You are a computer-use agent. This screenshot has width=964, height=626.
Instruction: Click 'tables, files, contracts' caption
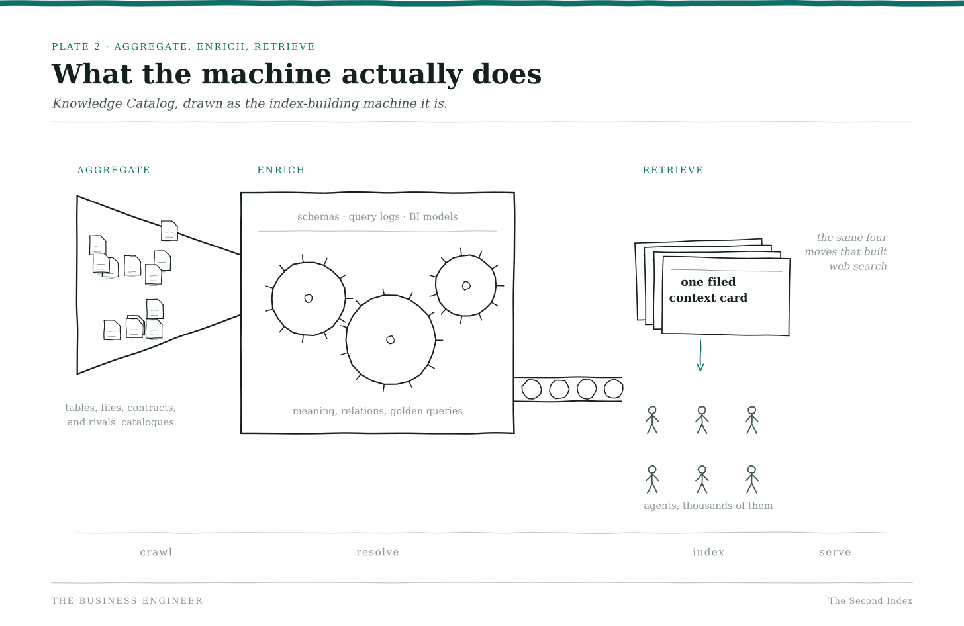click(x=120, y=415)
